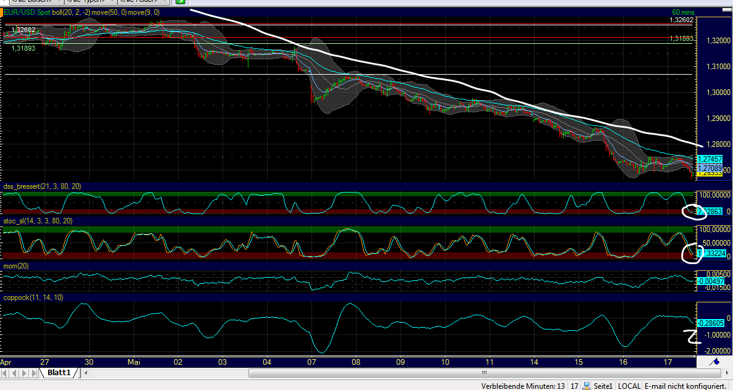Click the 07 date on the time axis
733x390 pixels.
tap(311, 362)
